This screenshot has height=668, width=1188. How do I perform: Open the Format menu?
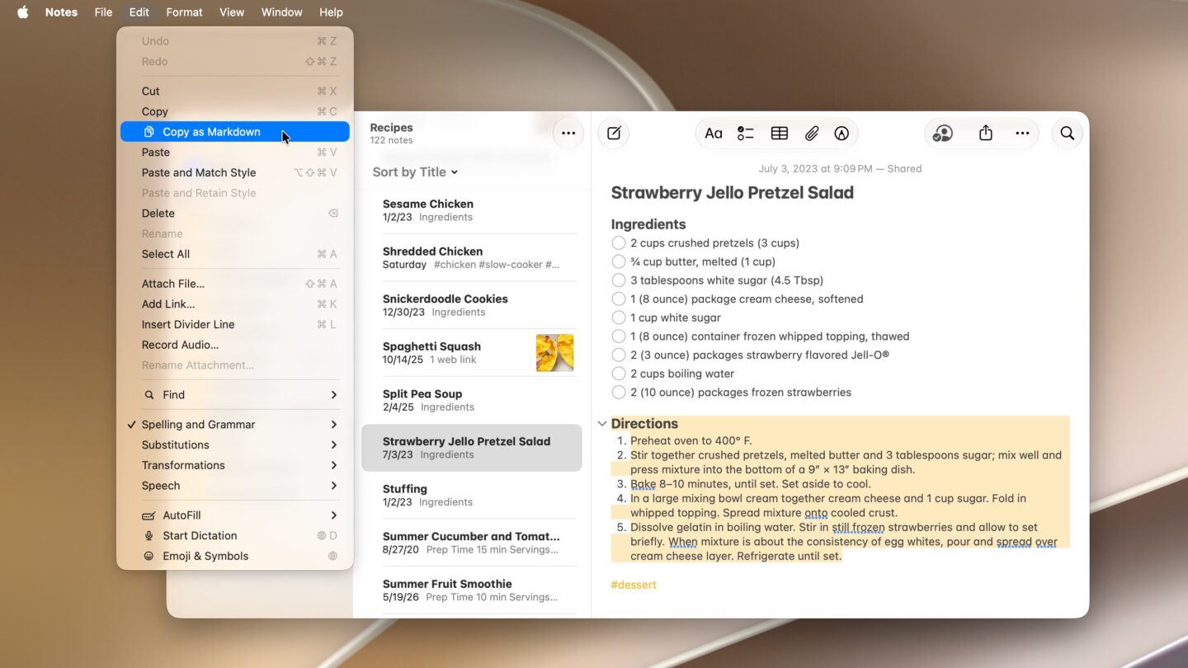point(184,12)
